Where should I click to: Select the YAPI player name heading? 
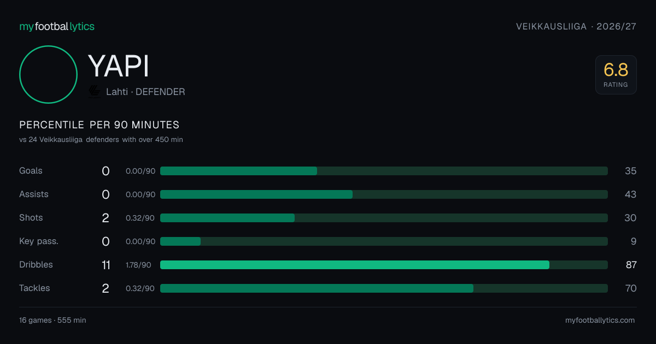click(x=119, y=67)
